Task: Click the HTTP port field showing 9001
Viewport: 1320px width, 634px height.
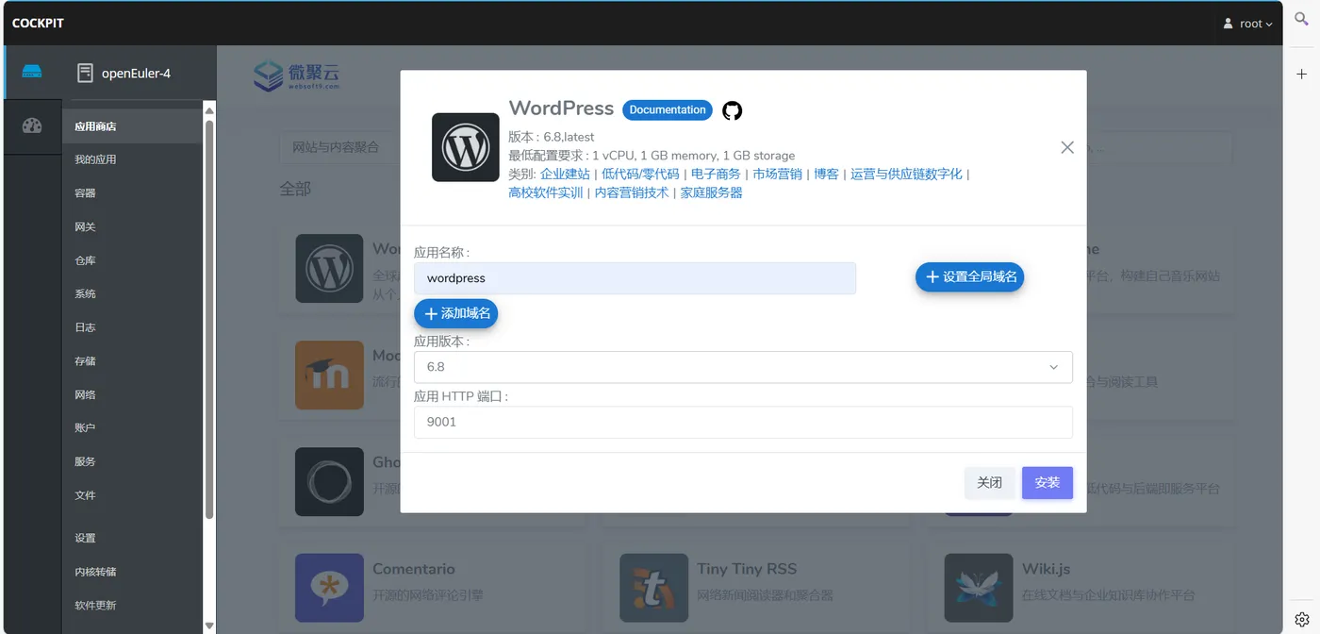Action: 743,422
